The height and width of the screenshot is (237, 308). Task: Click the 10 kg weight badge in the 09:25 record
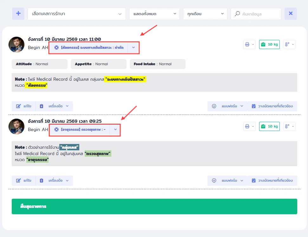pos(269,127)
